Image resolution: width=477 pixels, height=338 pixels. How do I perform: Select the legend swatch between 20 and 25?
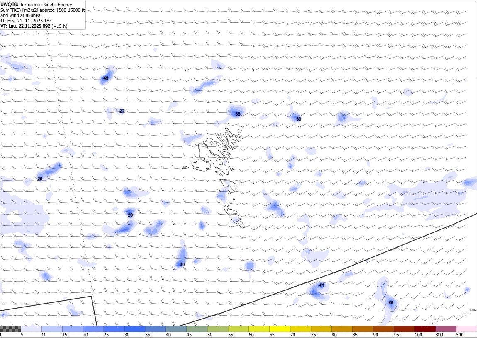pyautogui.click(x=93, y=329)
